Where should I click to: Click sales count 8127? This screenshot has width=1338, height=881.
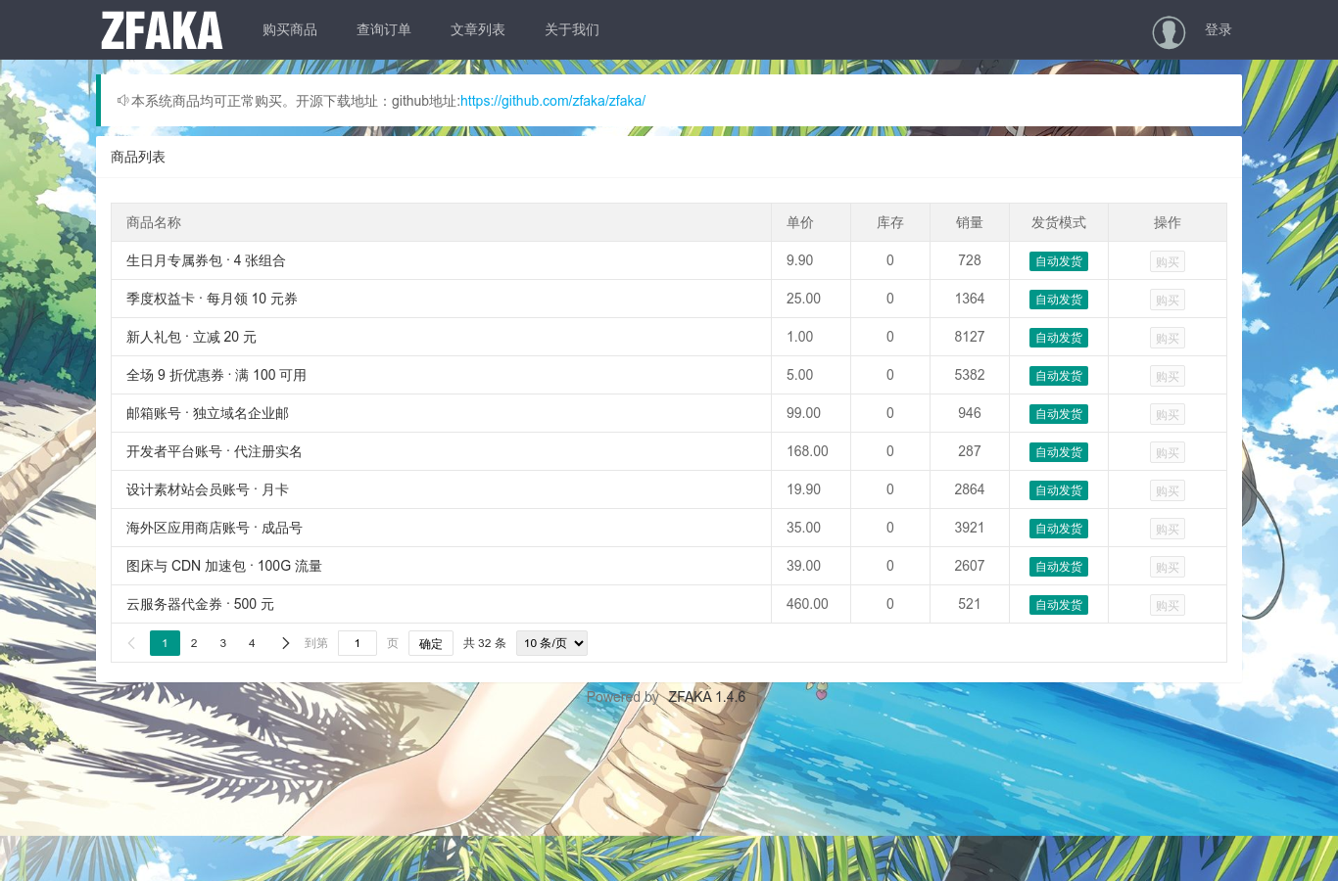click(970, 337)
